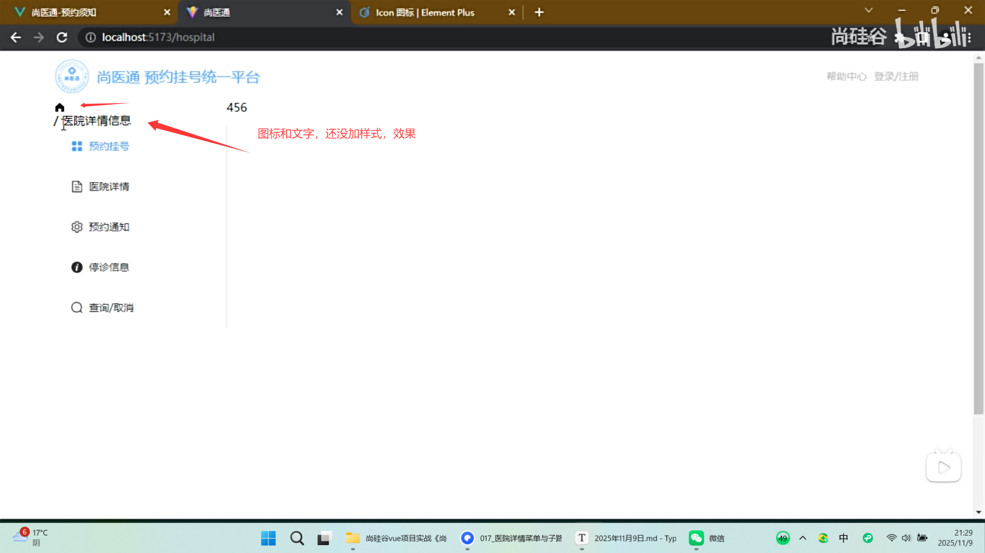Click 登录/注册 to sign in
Image resolution: width=985 pixels, height=553 pixels.
896,76
